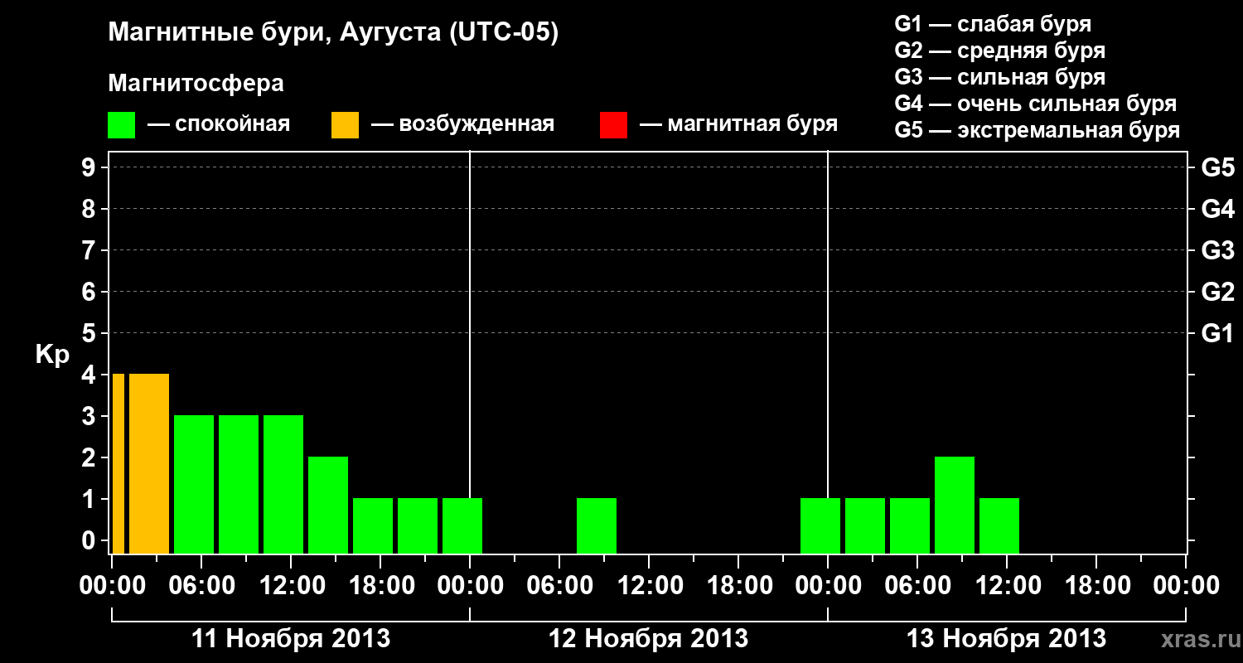The image size is (1243, 663).
Task: Click the first green Kp 3 bar after orange
Action: coord(194,484)
